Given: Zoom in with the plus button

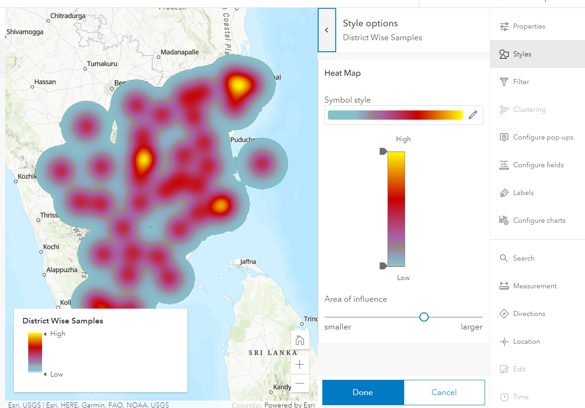Looking at the screenshot, I should 300,364.
